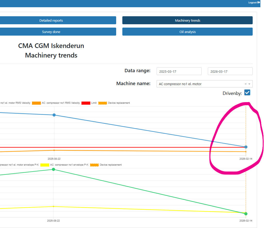Toggle the orange AC compressor no1 RMS Velocity legend
This screenshot has height=228, width=264.
37,103
